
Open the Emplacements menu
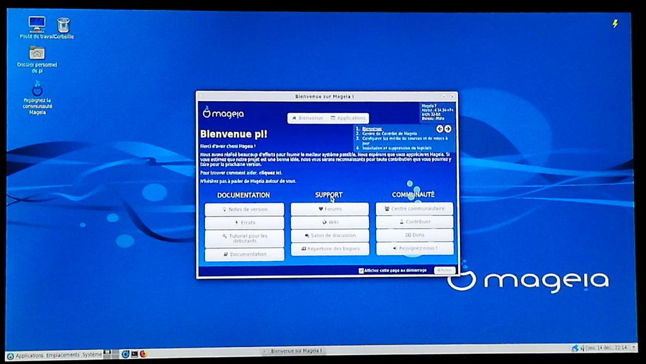[x=62, y=355]
